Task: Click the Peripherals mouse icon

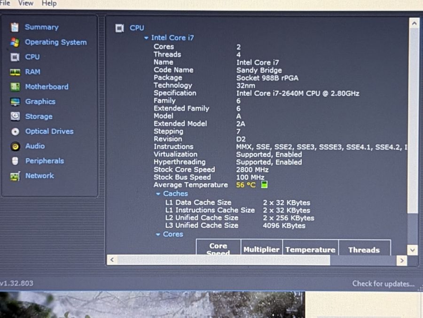Action: (15, 161)
